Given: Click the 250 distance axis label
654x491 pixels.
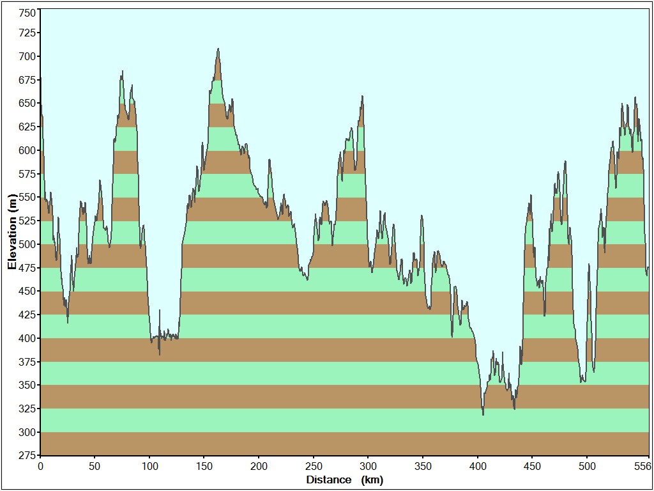Looking at the screenshot, I should point(314,466).
